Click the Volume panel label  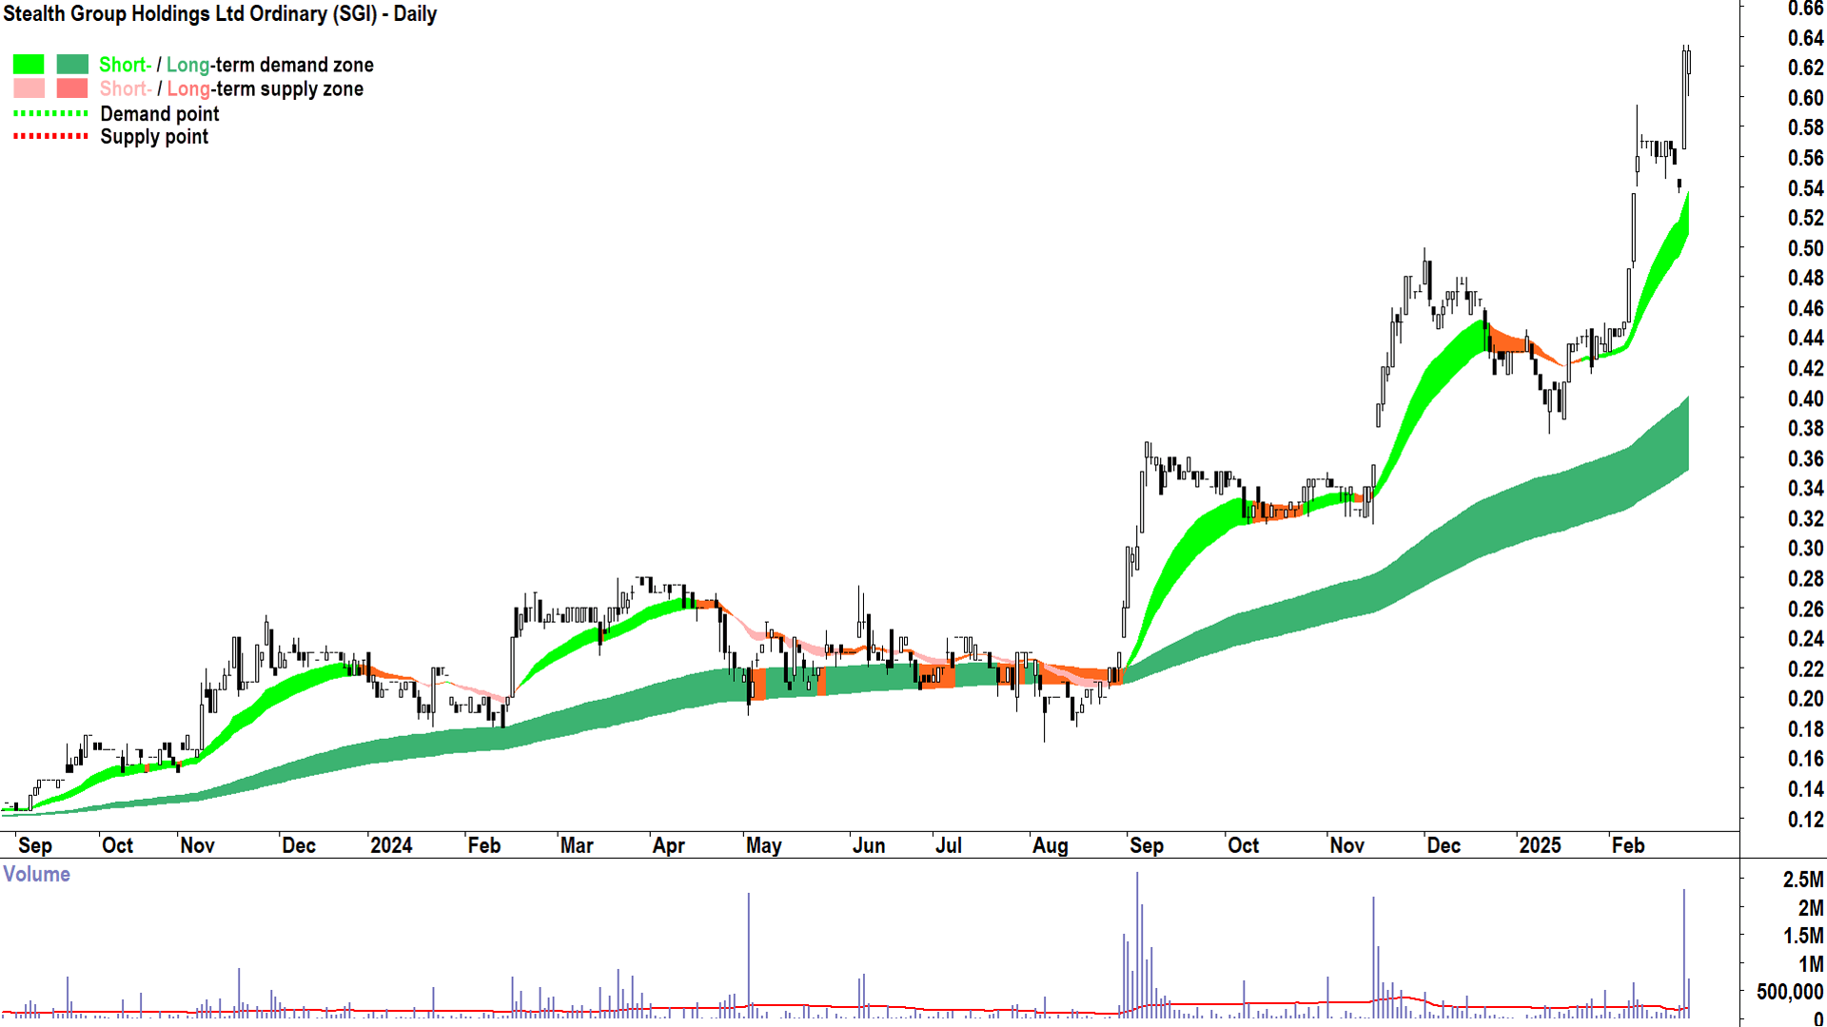tap(37, 874)
